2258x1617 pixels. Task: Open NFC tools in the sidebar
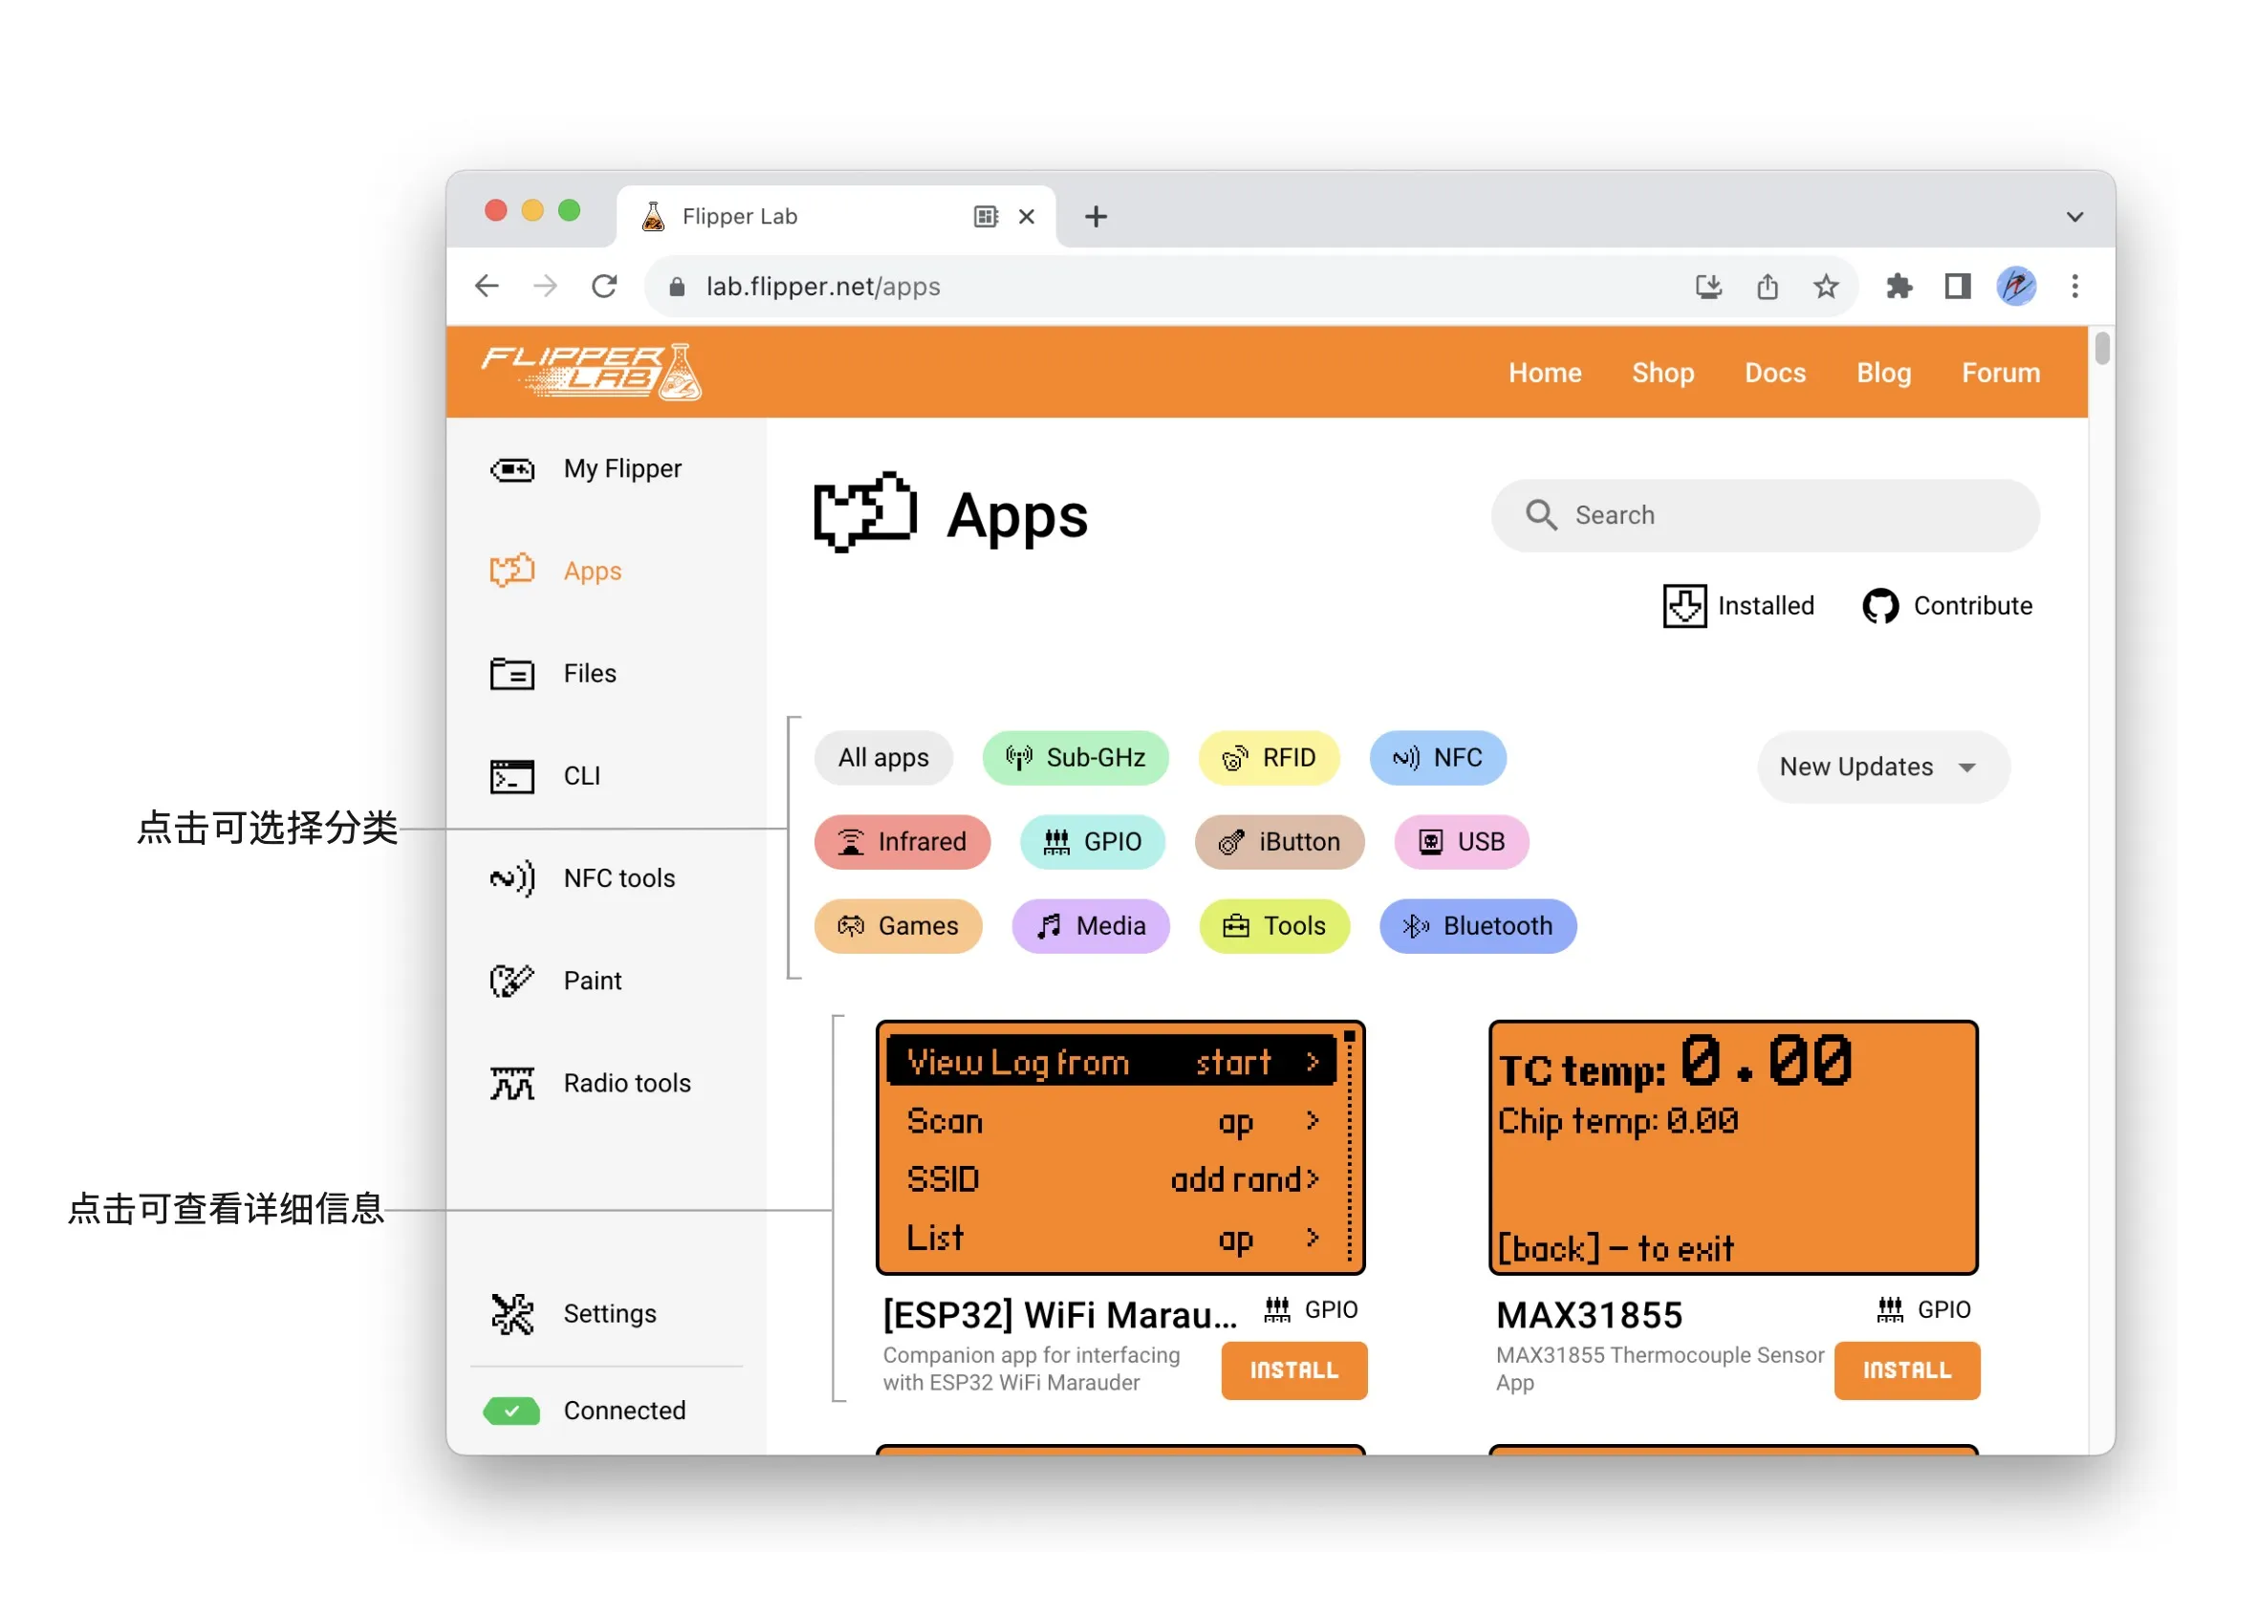click(582, 878)
